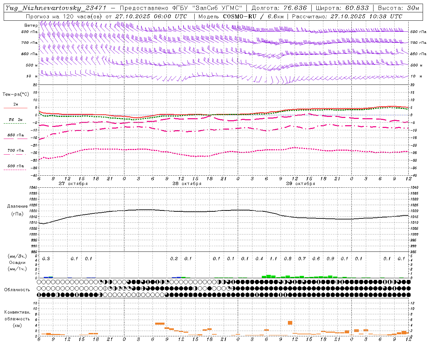Click the 700 гПа temperature legend entry
The height and width of the screenshot is (342, 428).
click(x=16, y=151)
